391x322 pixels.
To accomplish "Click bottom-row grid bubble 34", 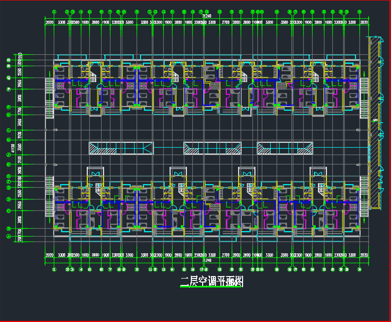I will point(359,270).
